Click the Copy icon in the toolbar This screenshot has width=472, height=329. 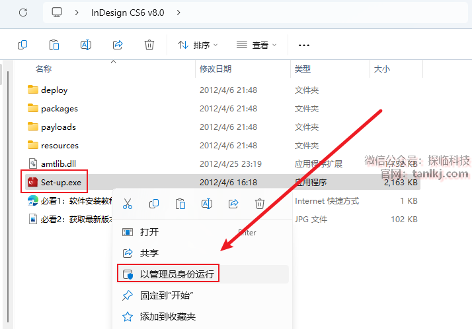coord(22,45)
